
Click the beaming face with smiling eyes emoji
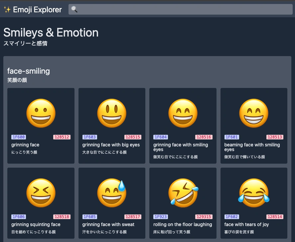(254, 113)
